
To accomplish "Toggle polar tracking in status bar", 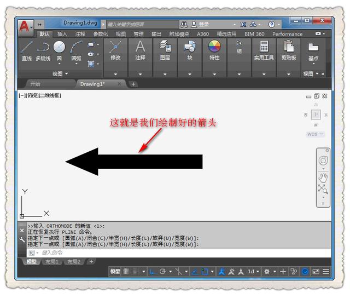I will (162, 271).
